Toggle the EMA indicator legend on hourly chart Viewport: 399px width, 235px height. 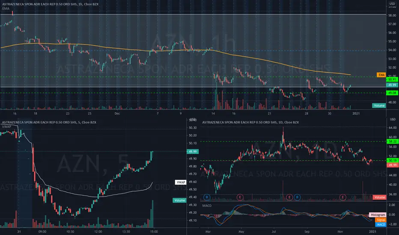point(6,9)
